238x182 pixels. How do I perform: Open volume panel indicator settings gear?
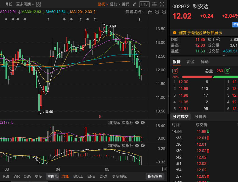(x=137, y=123)
